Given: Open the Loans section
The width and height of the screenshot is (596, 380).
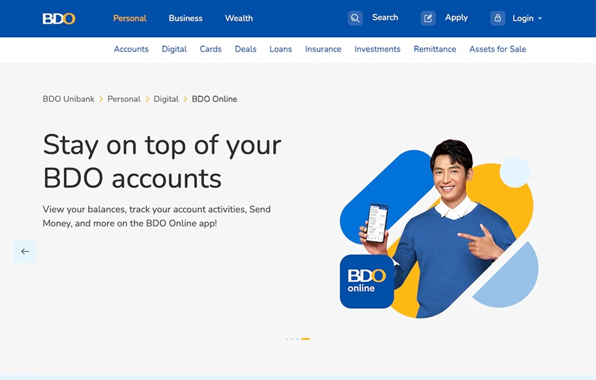Looking at the screenshot, I should pos(280,49).
